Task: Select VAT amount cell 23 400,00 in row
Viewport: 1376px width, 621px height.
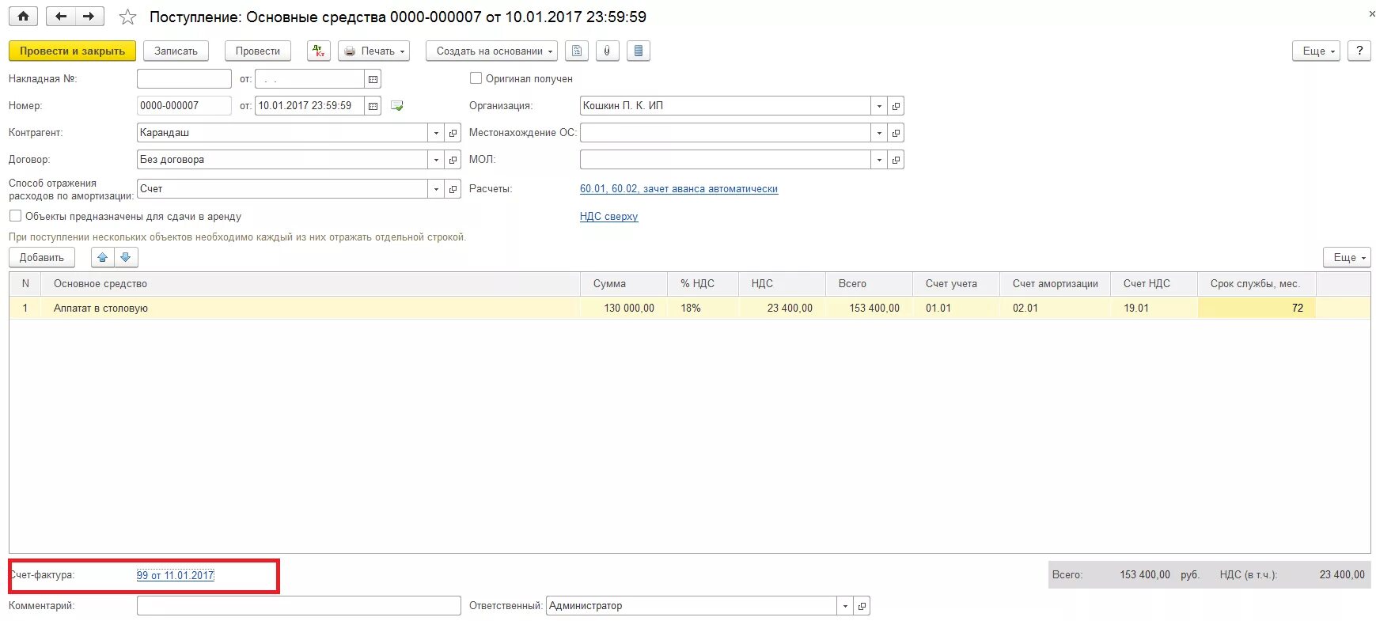Action: click(782, 309)
